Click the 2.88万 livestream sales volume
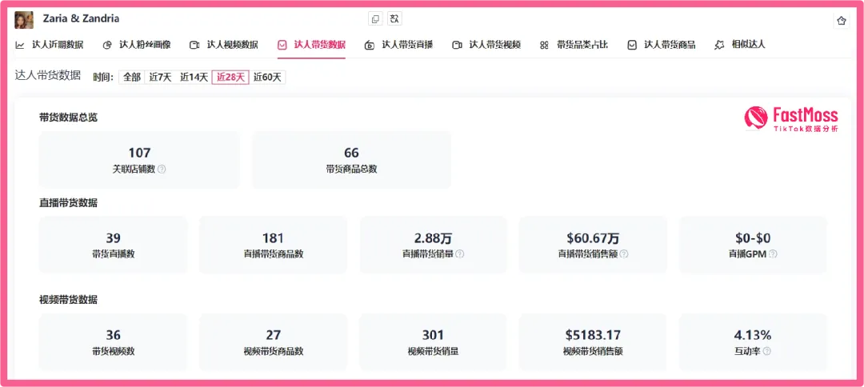 coord(433,238)
